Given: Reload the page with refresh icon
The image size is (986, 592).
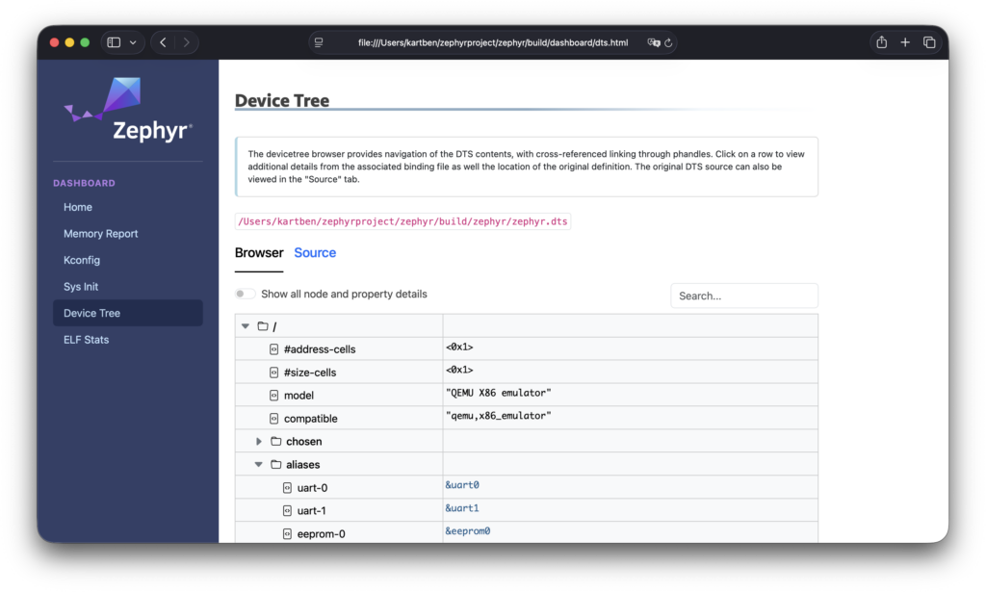Looking at the screenshot, I should pos(668,42).
